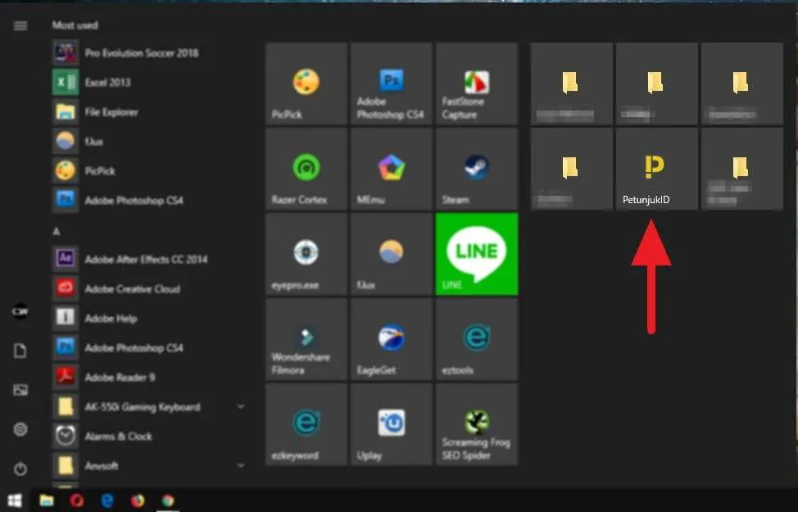The image size is (798, 512).
Task: Launch Firefox from the taskbar
Action: tap(138, 501)
